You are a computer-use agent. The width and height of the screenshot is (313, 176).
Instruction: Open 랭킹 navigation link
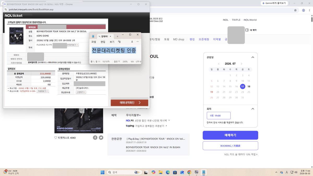(x=192, y=39)
